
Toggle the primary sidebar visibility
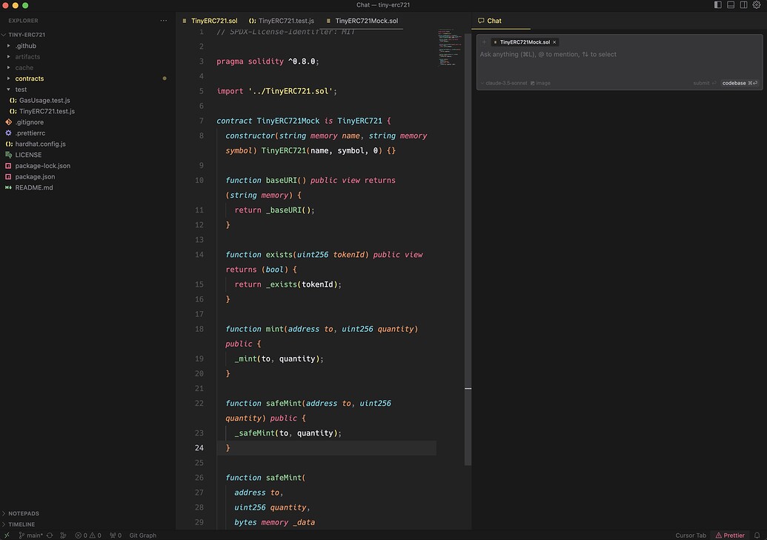tap(717, 5)
